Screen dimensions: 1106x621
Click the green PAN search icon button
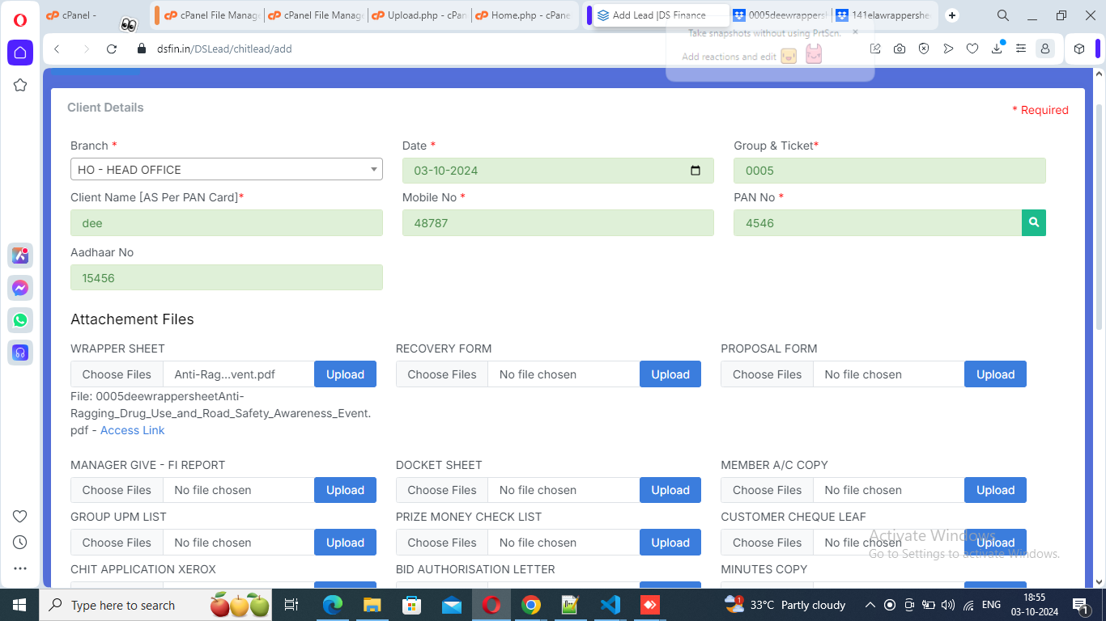[x=1033, y=223]
